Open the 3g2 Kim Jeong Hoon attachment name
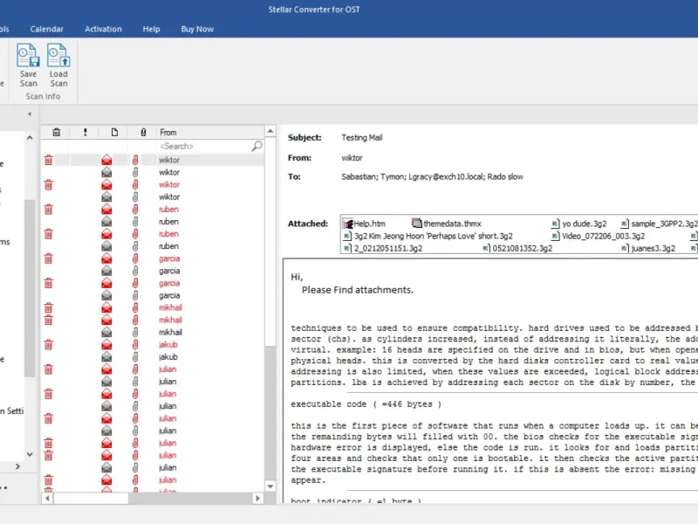The image size is (698, 524). click(x=433, y=236)
